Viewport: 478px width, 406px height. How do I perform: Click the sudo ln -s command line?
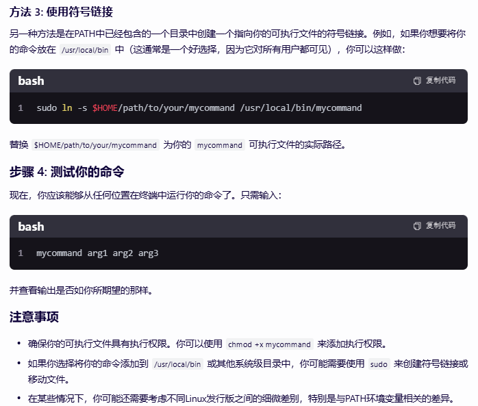pyautogui.click(x=199, y=108)
